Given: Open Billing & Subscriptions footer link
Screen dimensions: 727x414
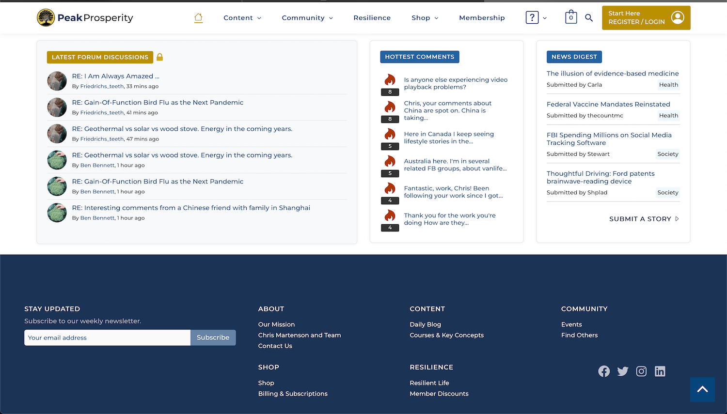Looking at the screenshot, I should (x=293, y=394).
